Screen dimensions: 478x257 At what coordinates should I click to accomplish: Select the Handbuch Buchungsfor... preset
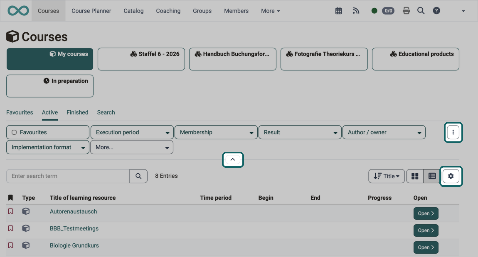pyautogui.click(x=233, y=59)
